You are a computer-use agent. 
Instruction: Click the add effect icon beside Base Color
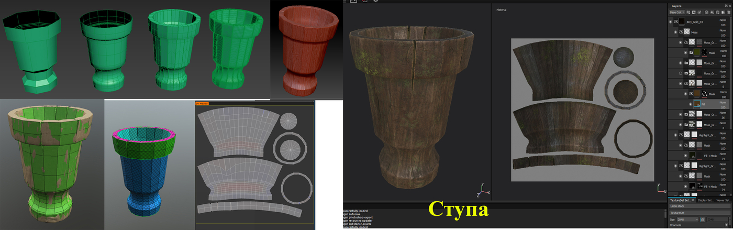(688, 12)
